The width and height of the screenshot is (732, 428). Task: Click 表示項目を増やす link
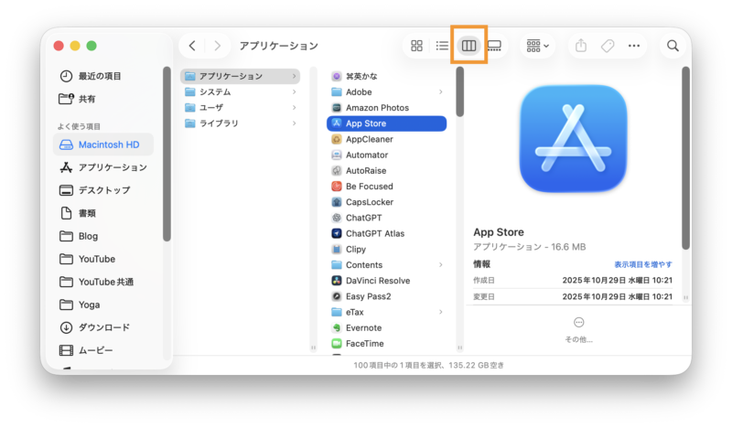tap(643, 264)
